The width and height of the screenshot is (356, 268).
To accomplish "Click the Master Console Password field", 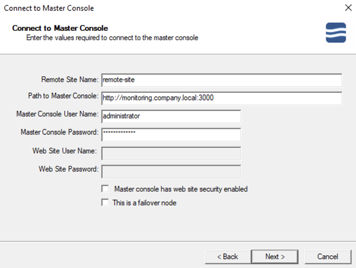I will click(x=171, y=135).
